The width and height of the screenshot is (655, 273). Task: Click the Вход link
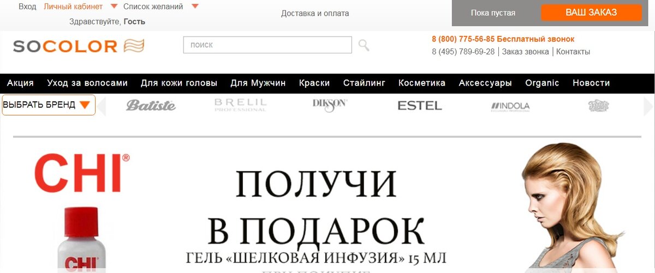(x=27, y=7)
